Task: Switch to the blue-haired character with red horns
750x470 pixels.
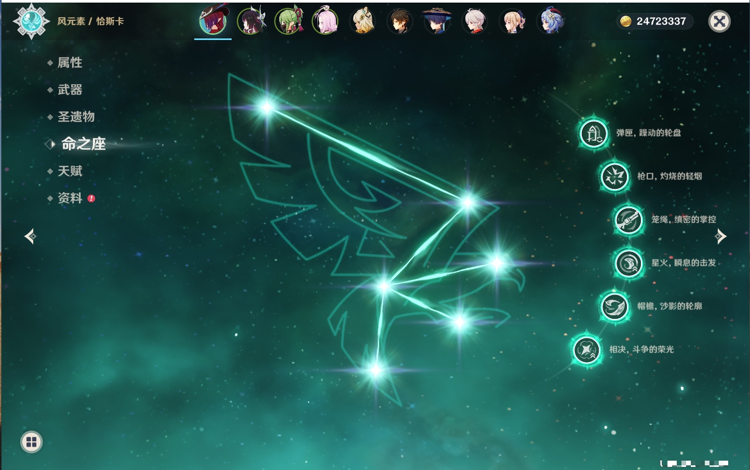Action: [551, 21]
